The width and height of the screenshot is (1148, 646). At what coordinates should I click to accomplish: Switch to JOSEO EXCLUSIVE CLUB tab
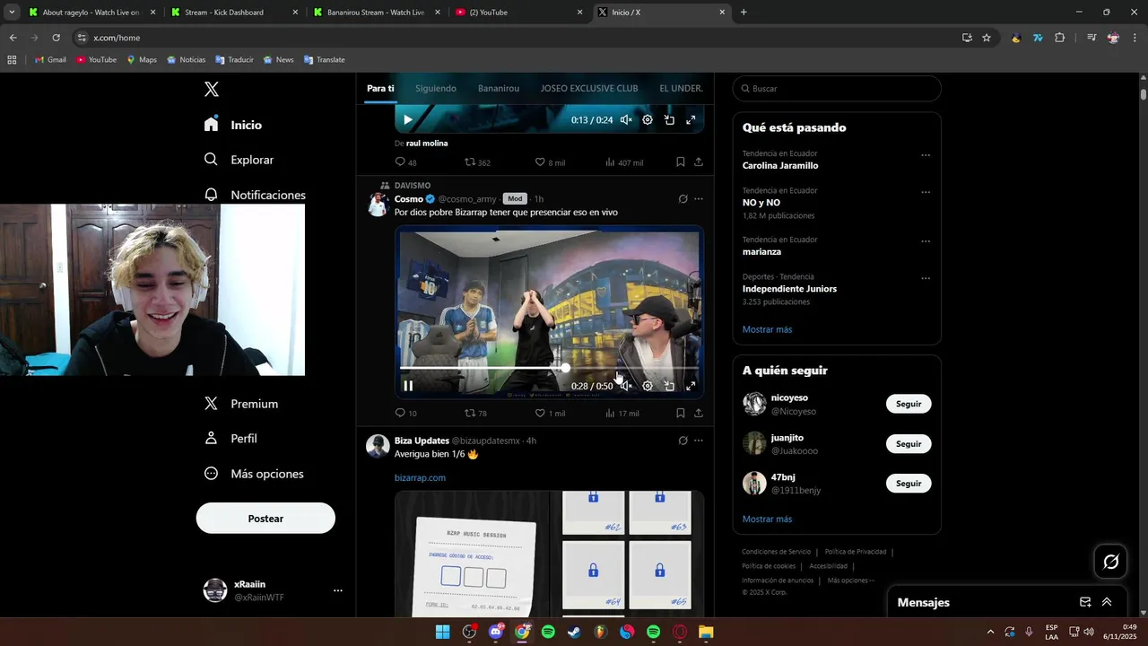[x=589, y=89]
